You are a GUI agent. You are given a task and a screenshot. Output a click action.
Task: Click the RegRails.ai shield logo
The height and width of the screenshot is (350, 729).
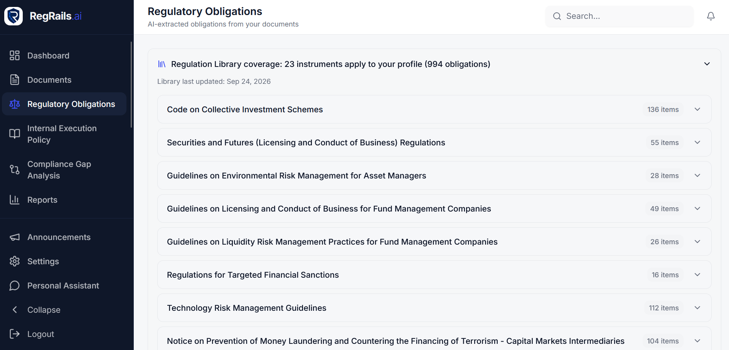coord(13,16)
